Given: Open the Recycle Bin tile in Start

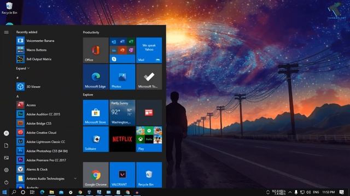Looking at the screenshot, I should point(149,175).
